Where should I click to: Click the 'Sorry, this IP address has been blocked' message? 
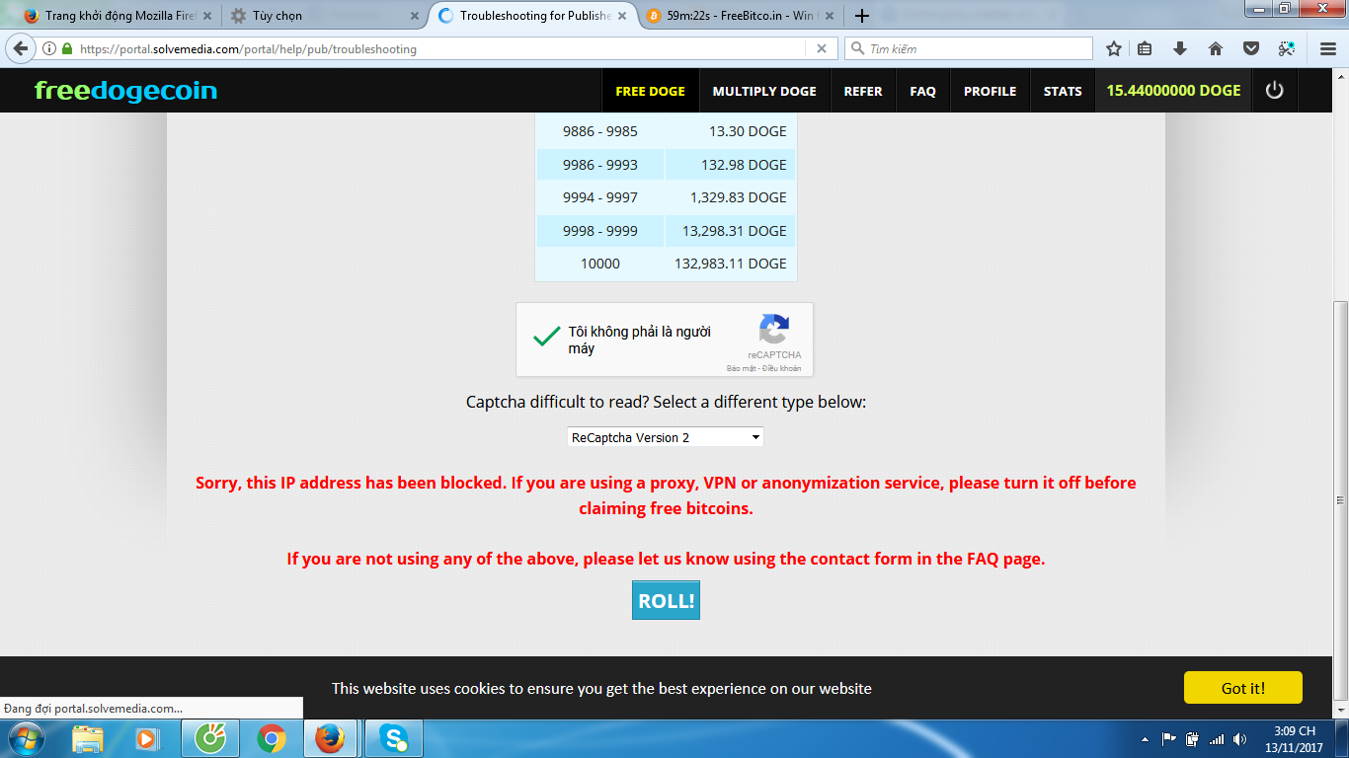[x=666, y=495]
